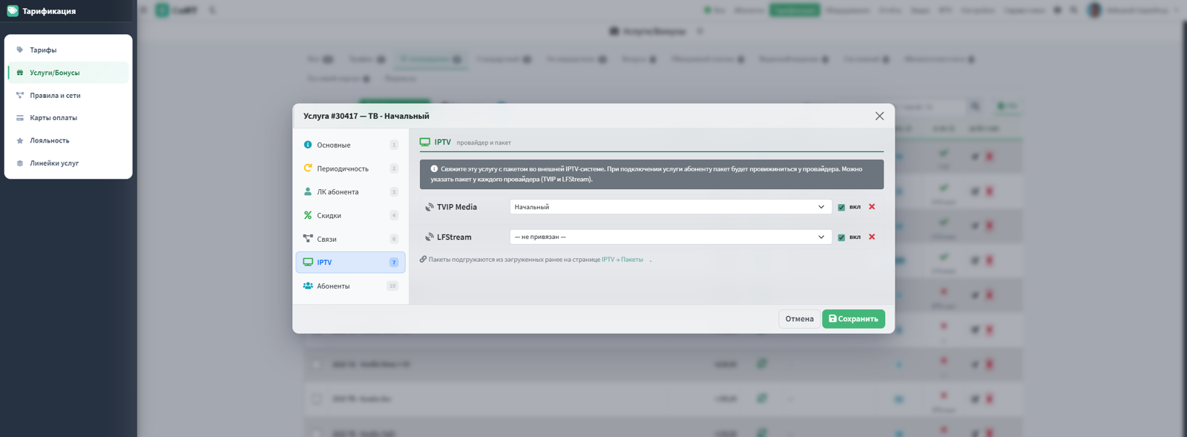Viewport: 1187px width, 437px height.
Task: Open Скидки tab with percent icon
Action: [x=350, y=215]
